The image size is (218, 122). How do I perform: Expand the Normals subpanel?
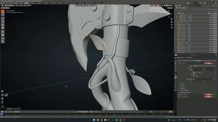pyautogui.click(x=182, y=84)
